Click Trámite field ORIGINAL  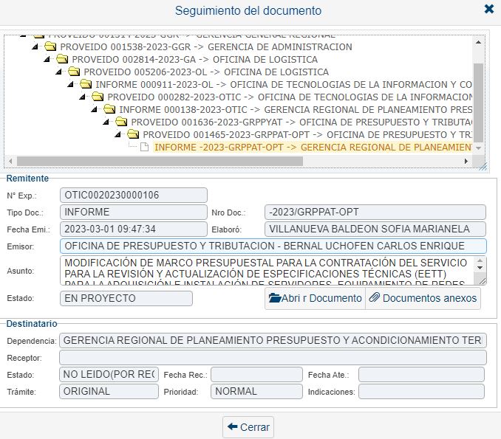click(x=109, y=392)
